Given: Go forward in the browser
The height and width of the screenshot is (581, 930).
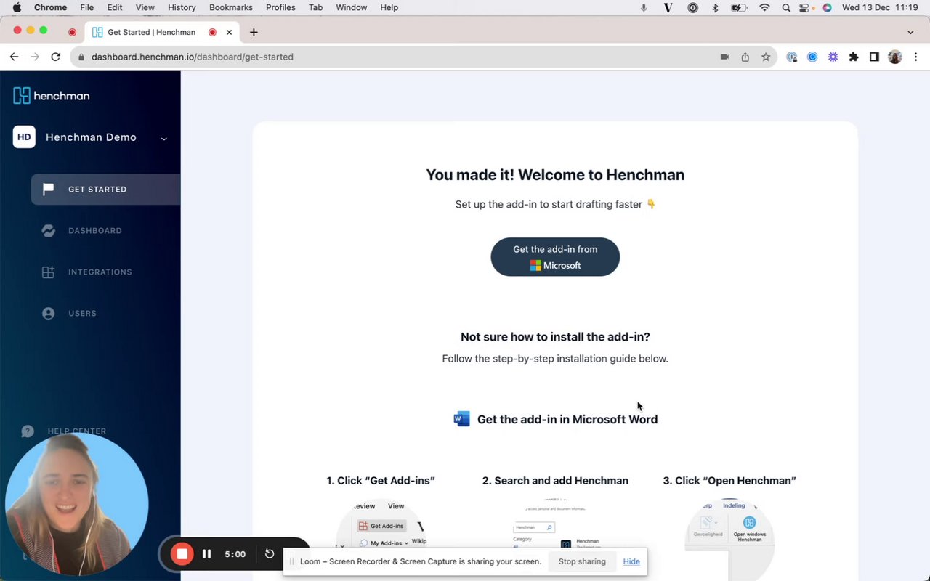Looking at the screenshot, I should [x=34, y=57].
